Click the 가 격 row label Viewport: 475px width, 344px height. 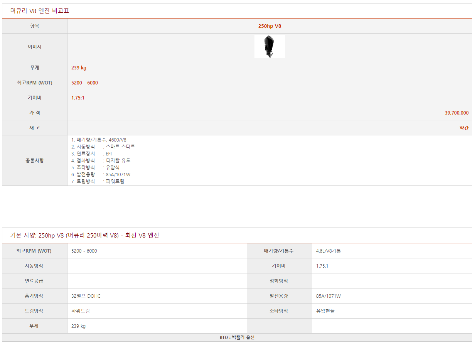(x=35, y=113)
